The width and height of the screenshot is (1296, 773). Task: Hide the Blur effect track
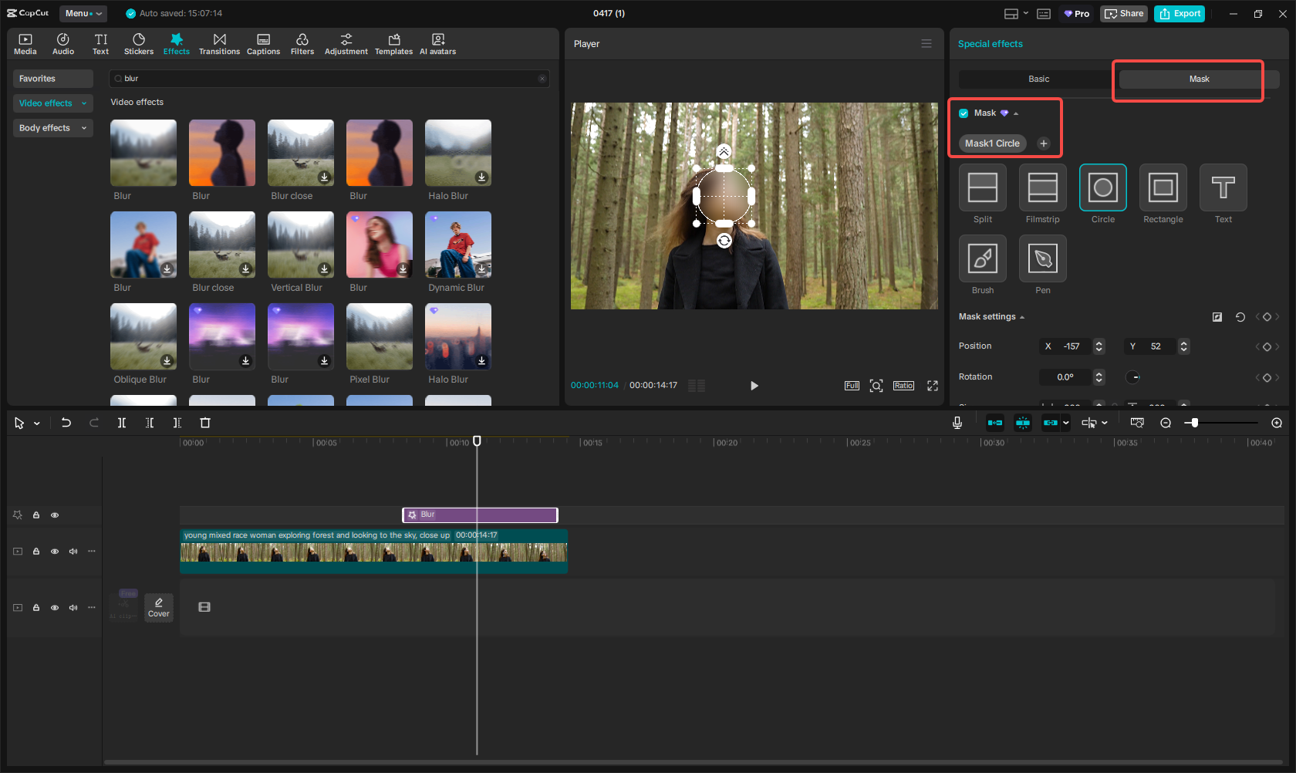pyautogui.click(x=55, y=515)
